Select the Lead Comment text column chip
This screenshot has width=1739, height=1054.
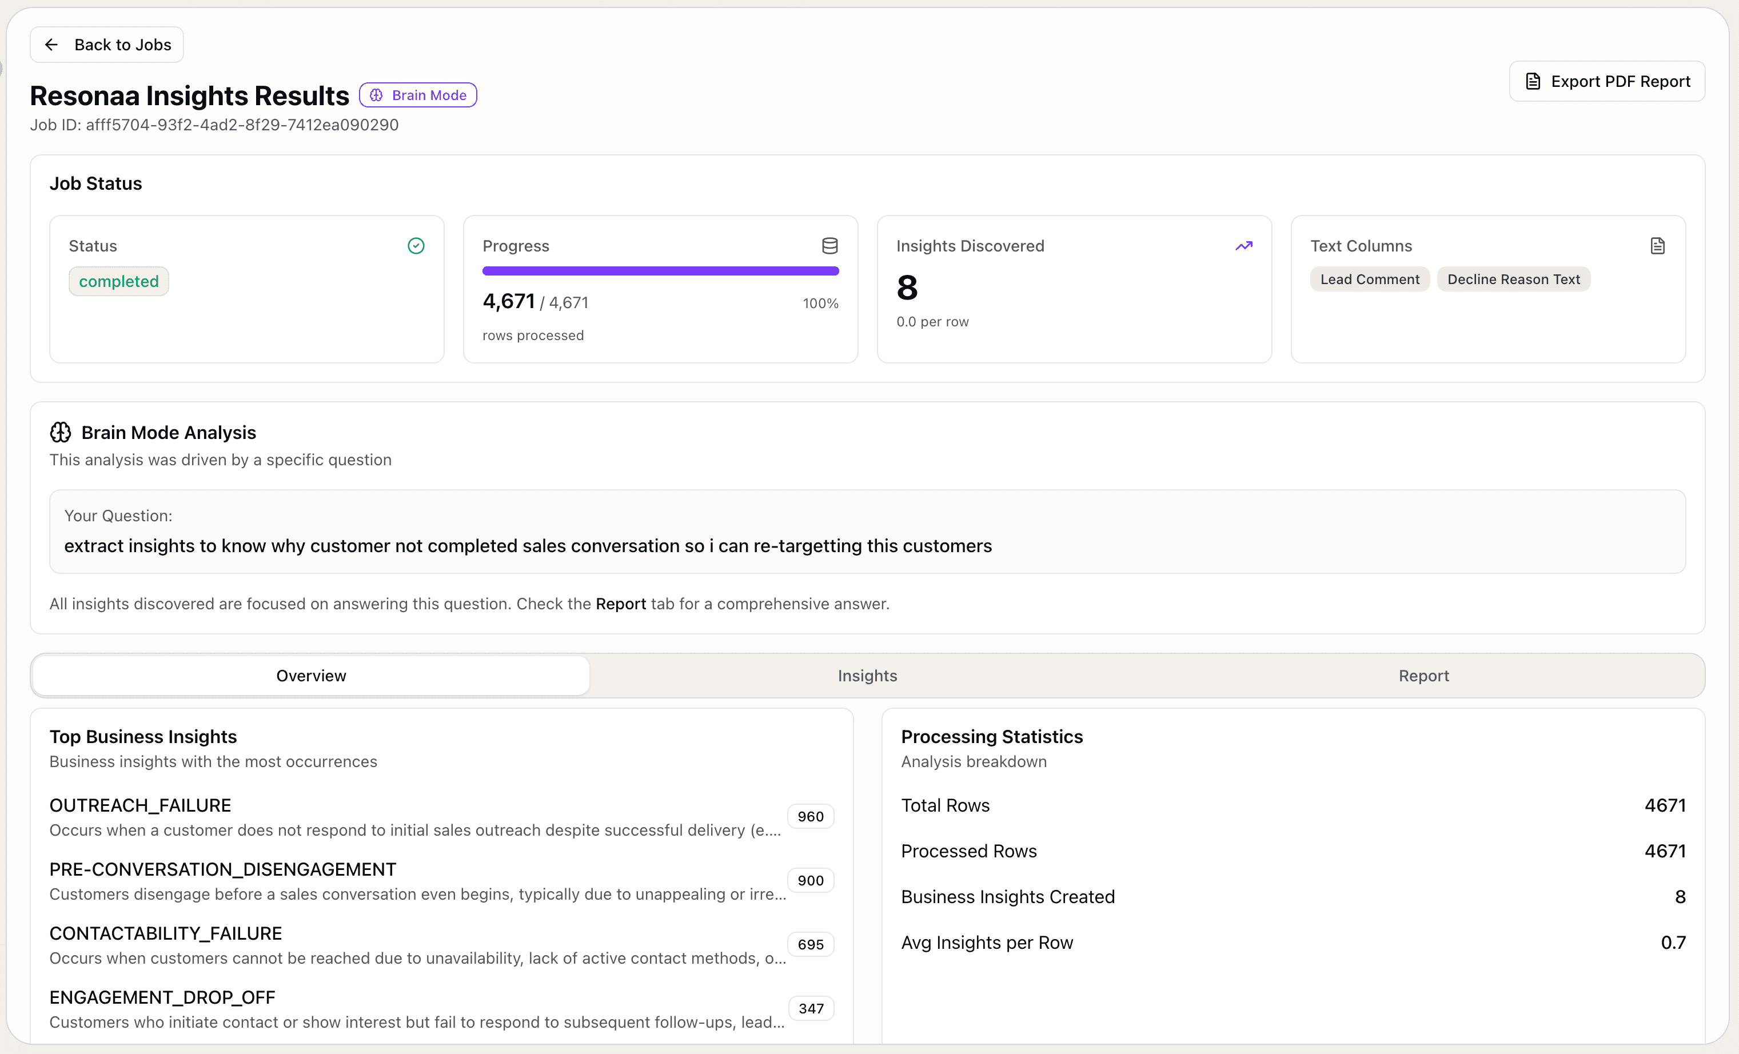point(1369,279)
